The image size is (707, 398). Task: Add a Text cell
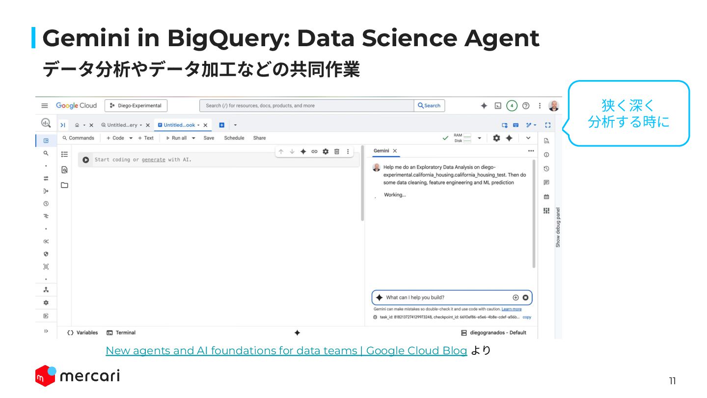[146, 138]
